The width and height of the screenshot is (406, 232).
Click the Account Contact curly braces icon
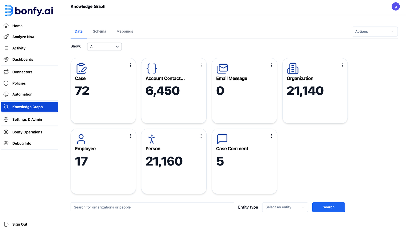click(x=152, y=69)
